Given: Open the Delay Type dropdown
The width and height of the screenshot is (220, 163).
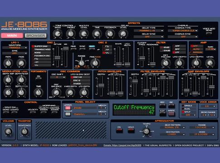Looking at the screenshot, I should [149, 31].
